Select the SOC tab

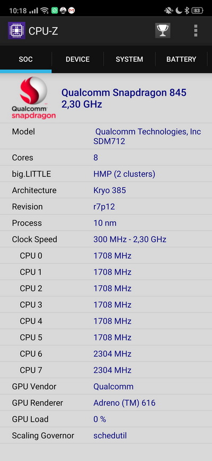click(x=26, y=59)
